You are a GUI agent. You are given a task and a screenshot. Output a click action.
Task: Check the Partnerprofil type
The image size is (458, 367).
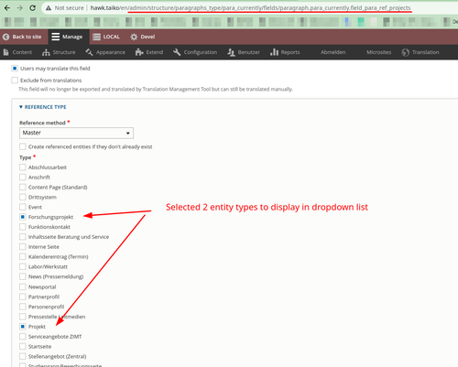coord(23,297)
